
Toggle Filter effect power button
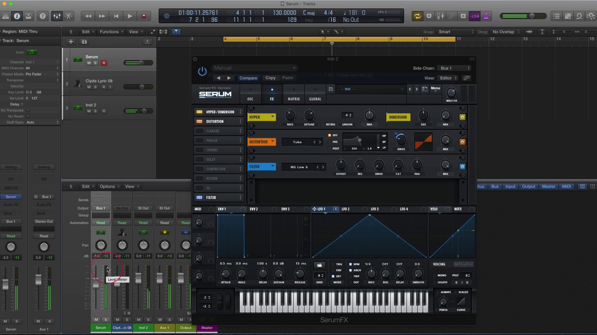pos(462,167)
